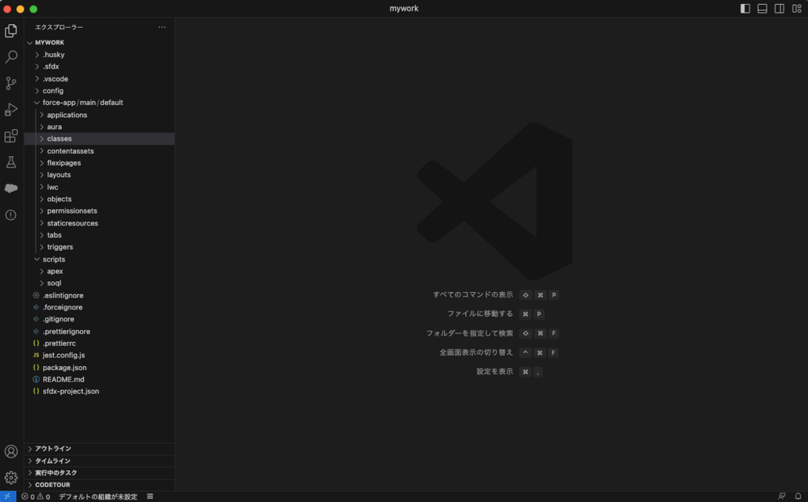Expand the .vscode folder
The image size is (808, 502).
click(x=100, y=79)
